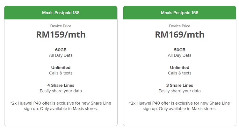The image size is (239, 131).
Task: Click Device Price label in Postpaid 188 card
Action: tap(61, 26)
